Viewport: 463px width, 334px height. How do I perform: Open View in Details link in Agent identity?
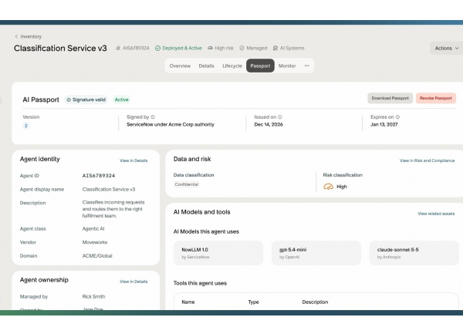[x=133, y=160]
